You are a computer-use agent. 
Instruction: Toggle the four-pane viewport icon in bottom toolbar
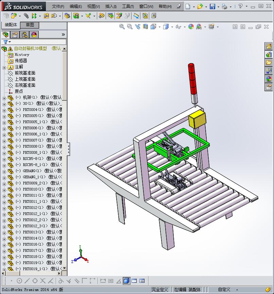tap(142, 281)
